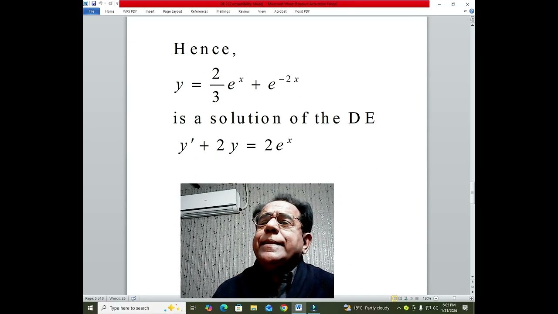Open Word Help question mark icon
The width and height of the screenshot is (558, 314).
coord(472,11)
